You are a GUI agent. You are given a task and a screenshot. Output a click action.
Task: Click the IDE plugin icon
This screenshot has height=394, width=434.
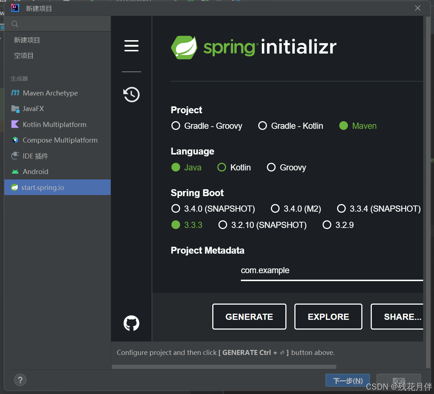tap(15, 156)
